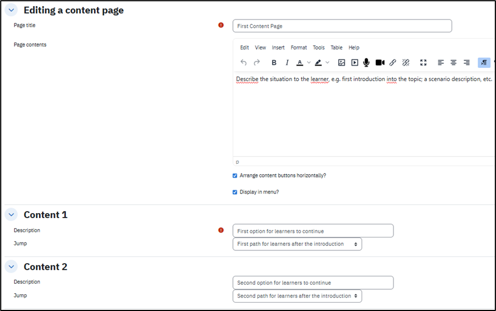496x311 pixels.
Task: Apply italic formatting in the editor
Action: (287, 63)
